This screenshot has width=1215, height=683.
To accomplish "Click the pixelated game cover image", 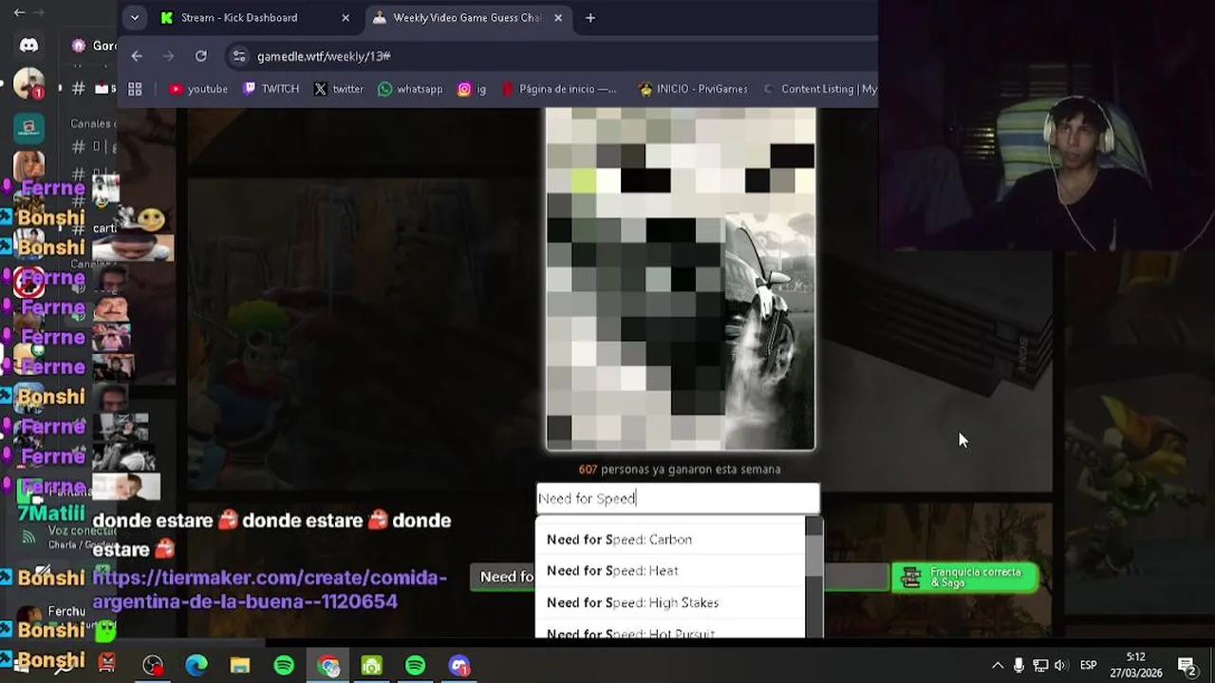I will click(681, 279).
